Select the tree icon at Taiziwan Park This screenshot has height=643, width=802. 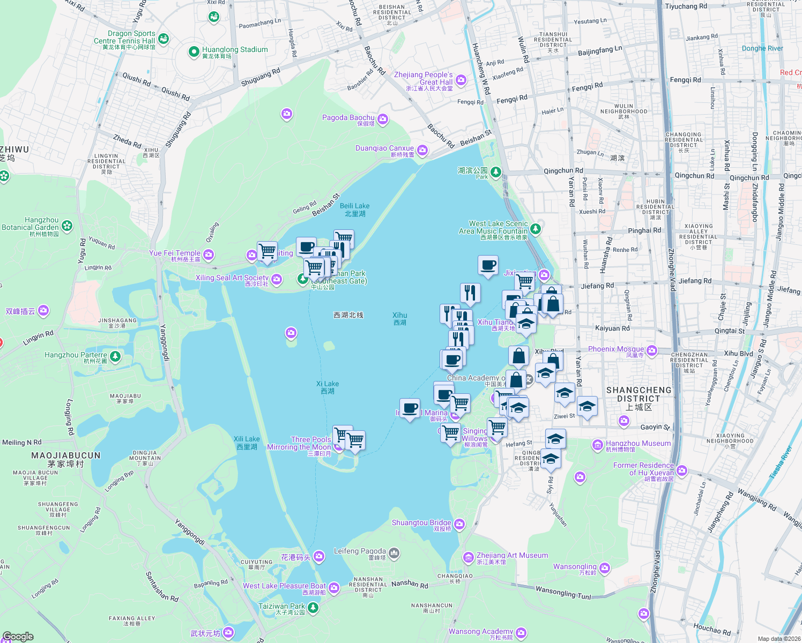[313, 608]
